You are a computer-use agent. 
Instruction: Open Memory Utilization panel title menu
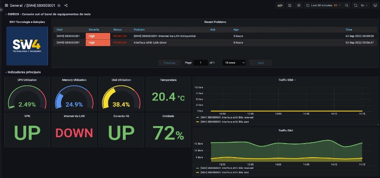74,80
